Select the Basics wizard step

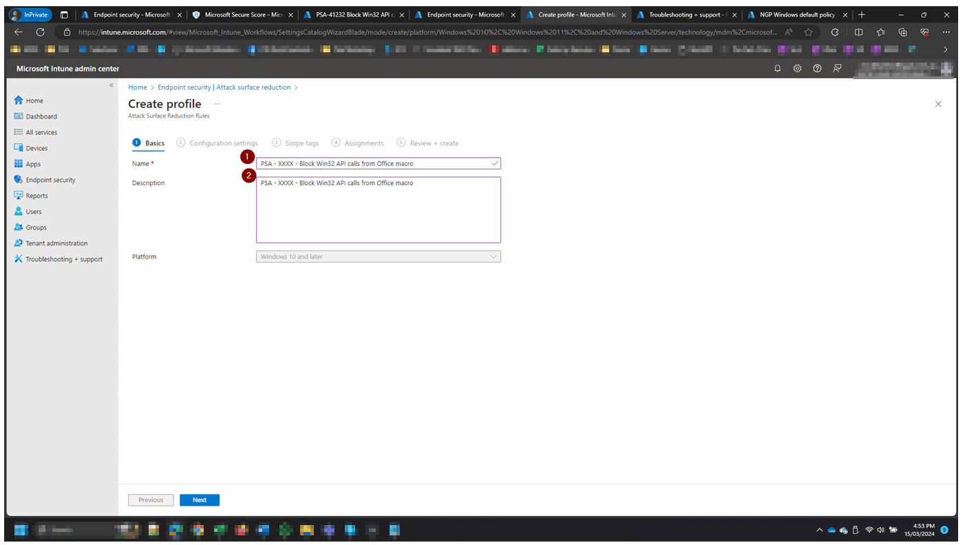tap(149, 143)
